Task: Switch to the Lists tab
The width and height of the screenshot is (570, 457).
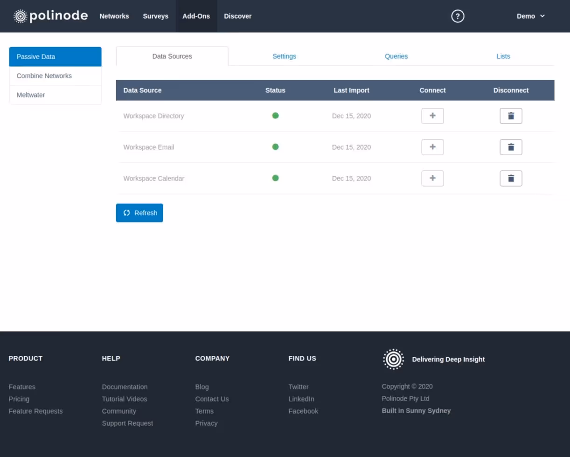Action: (x=503, y=56)
